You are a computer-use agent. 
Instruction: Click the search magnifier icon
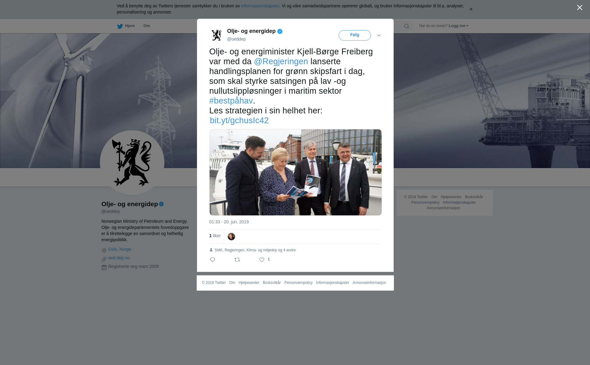click(x=407, y=26)
